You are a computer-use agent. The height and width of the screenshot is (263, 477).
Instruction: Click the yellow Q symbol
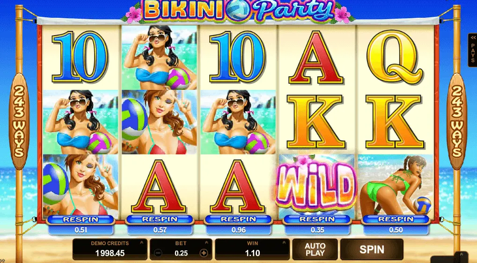click(395, 57)
